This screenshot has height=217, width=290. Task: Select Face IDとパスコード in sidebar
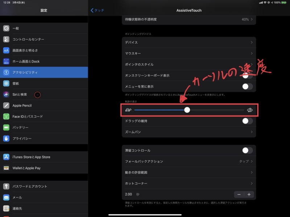(x=44, y=116)
